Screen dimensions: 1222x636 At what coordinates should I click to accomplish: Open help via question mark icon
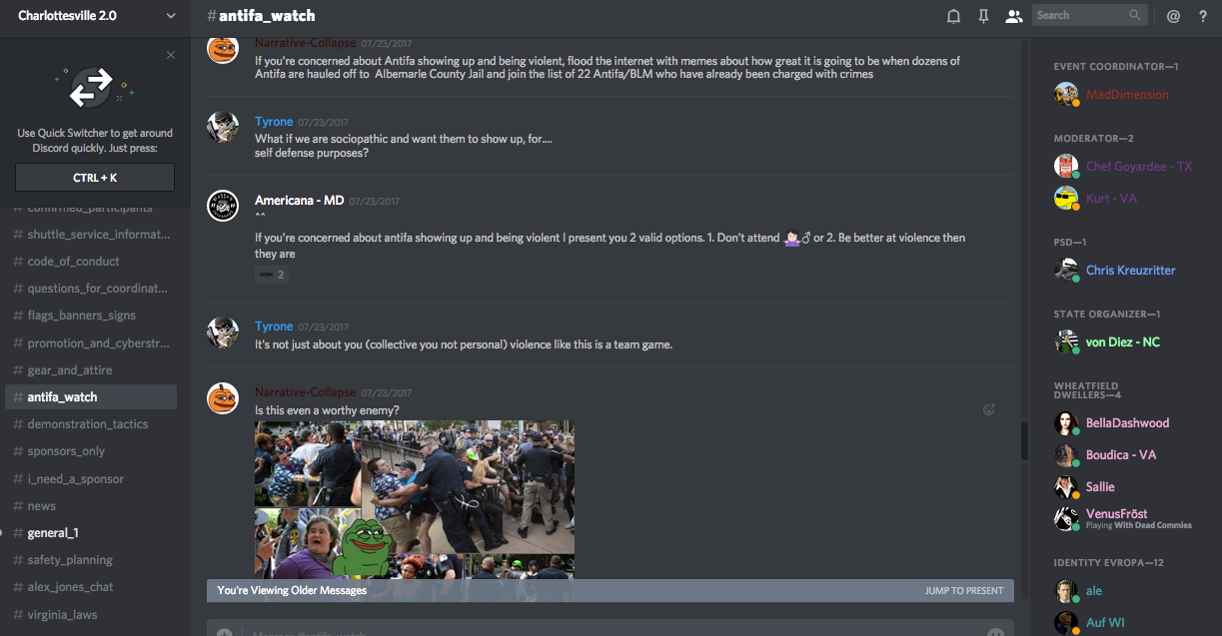[x=1203, y=15]
